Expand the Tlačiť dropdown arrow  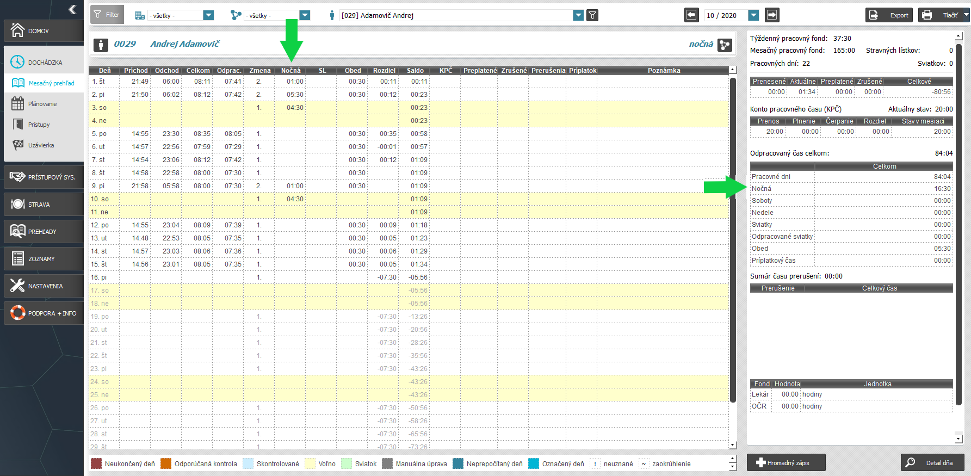point(966,15)
